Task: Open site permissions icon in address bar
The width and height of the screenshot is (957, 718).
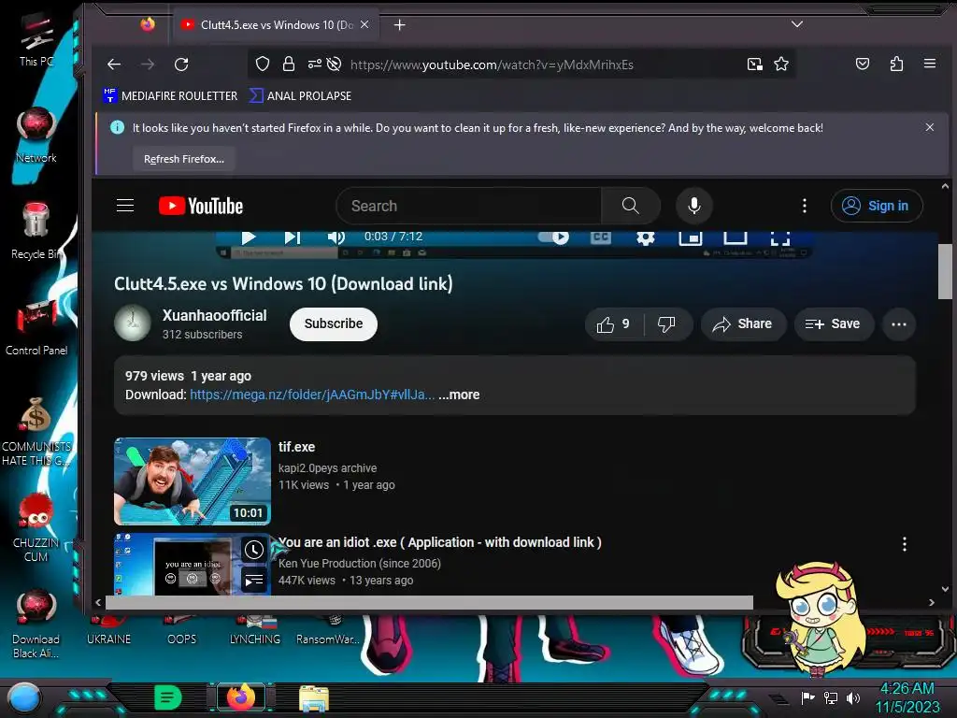Action: coord(314,65)
